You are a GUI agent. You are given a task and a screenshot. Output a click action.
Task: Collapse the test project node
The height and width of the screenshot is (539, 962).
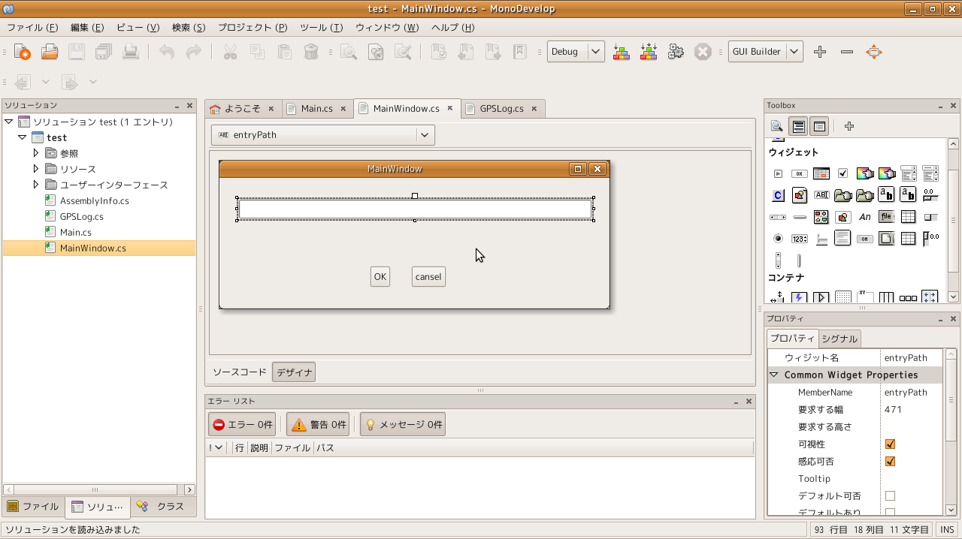23,137
